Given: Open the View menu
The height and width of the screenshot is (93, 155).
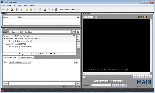Looking at the screenshot, I should click(19, 5).
